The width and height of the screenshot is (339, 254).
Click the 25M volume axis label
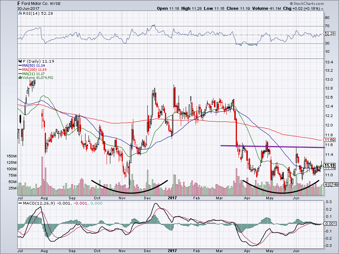coord(13,188)
